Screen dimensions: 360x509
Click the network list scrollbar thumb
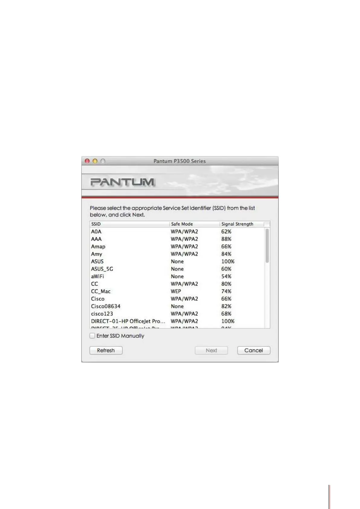[x=267, y=245]
